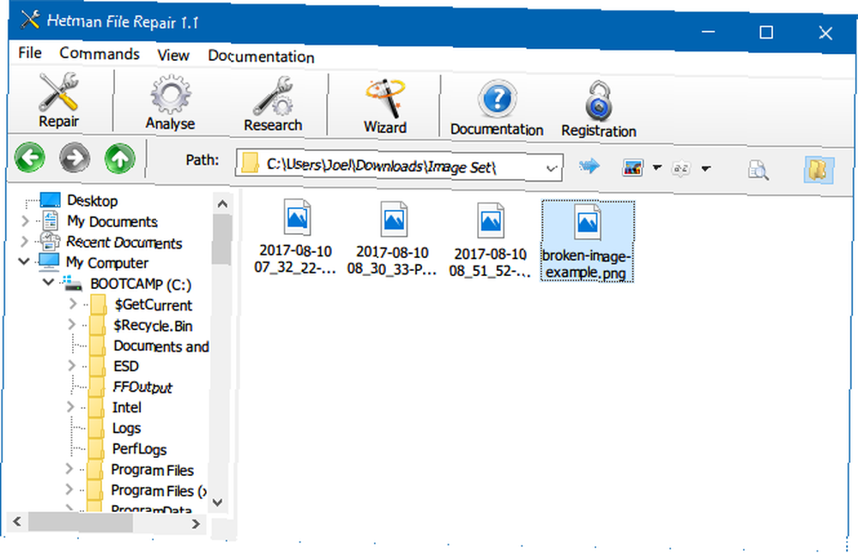Move up one folder with the green up arrow

[120, 158]
